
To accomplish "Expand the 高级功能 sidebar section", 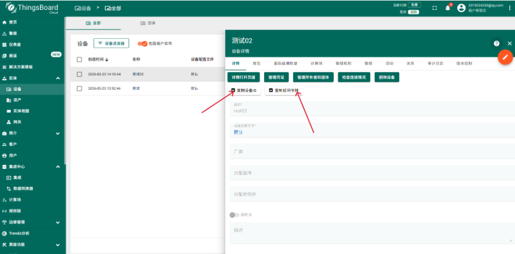I will (x=57, y=245).
